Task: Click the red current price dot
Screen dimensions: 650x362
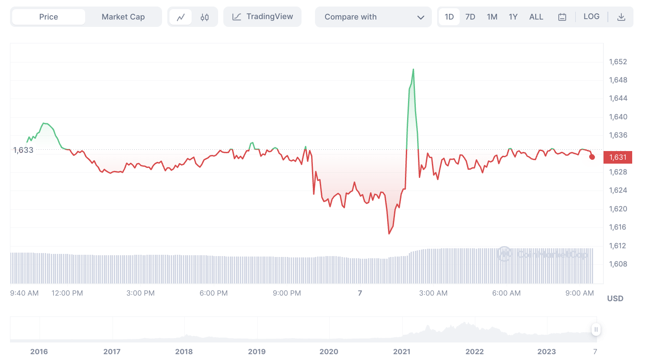Action: [x=592, y=157]
